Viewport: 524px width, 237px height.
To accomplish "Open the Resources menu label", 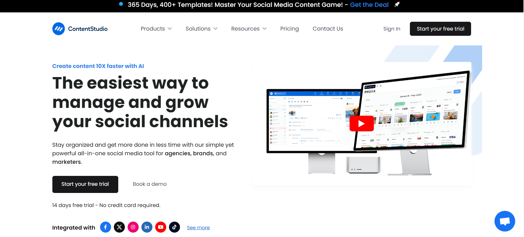I will 245,29.
